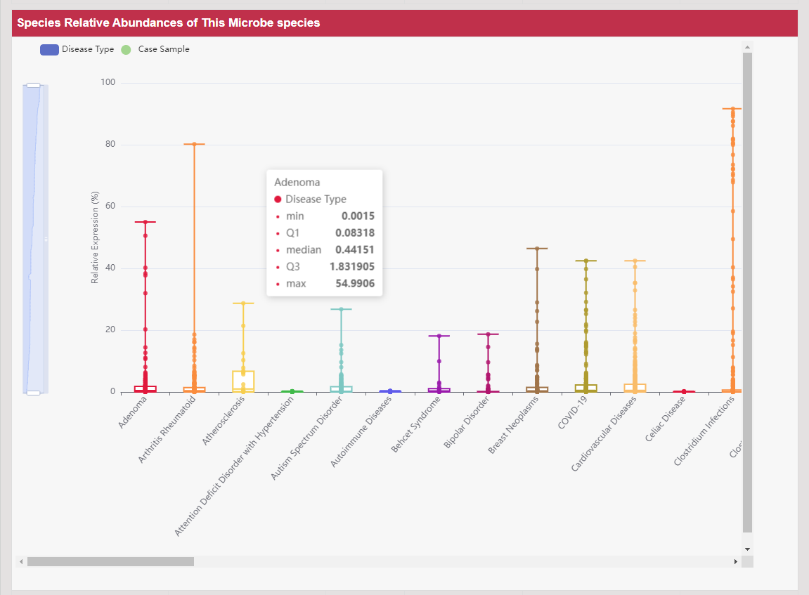This screenshot has width=809, height=595.
Task: Select the yellow Atherosclerosis box plot
Action: coord(243,381)
